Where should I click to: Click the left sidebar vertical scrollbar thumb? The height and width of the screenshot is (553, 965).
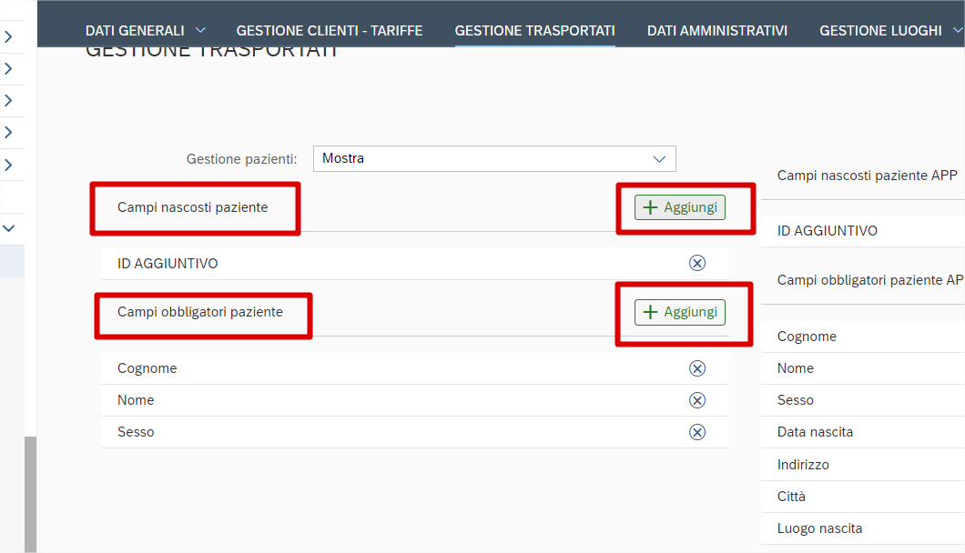(30, 491)
